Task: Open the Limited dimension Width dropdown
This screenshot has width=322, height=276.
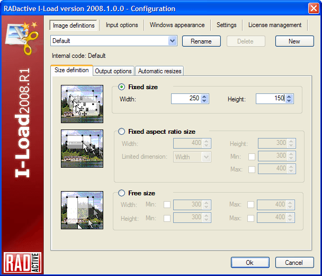Action: pos(206,157)
